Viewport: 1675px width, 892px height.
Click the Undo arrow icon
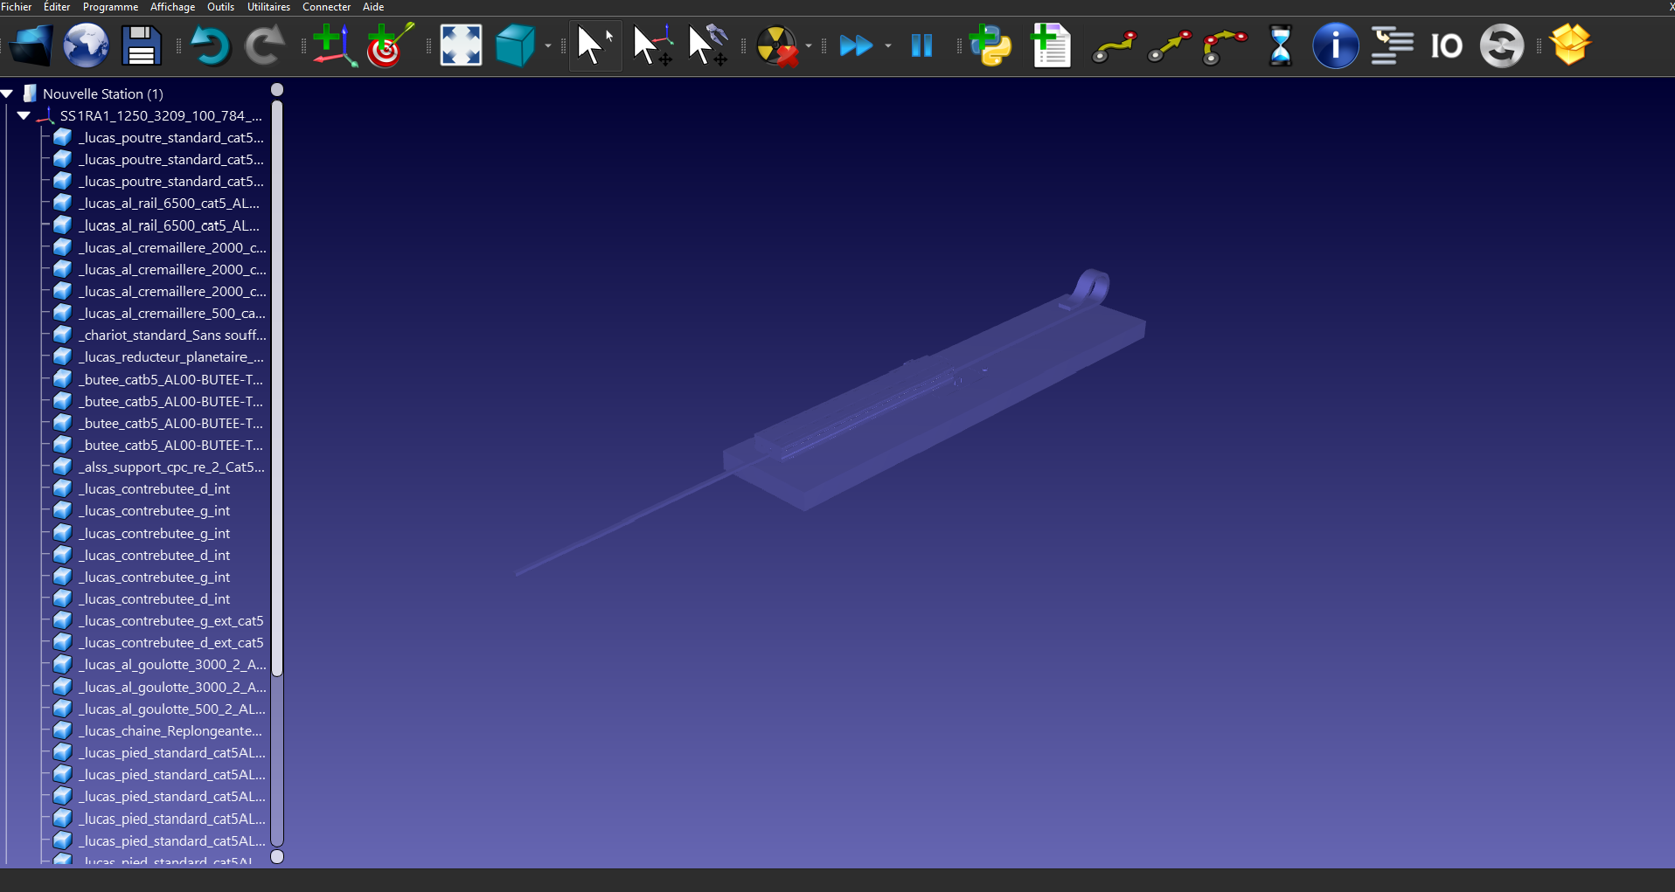click(210, 45)
